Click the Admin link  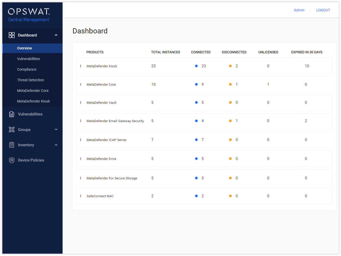pos(299,10)
